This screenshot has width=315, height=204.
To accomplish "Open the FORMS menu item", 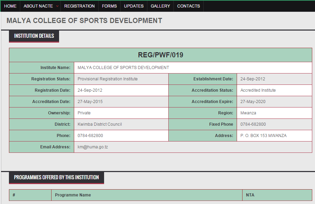I will coord(109,6).
